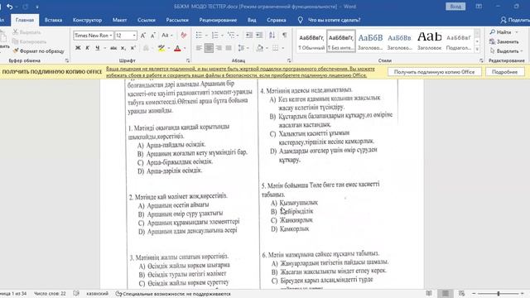Toggle strikethrough (abc) formatting
Screen dimensions: 530x298
point(113,48)
